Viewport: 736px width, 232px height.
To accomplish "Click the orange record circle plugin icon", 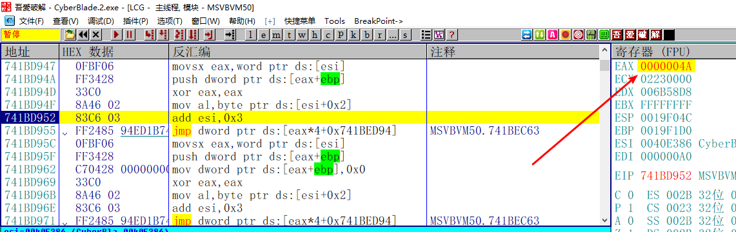I will coord(566,34).
